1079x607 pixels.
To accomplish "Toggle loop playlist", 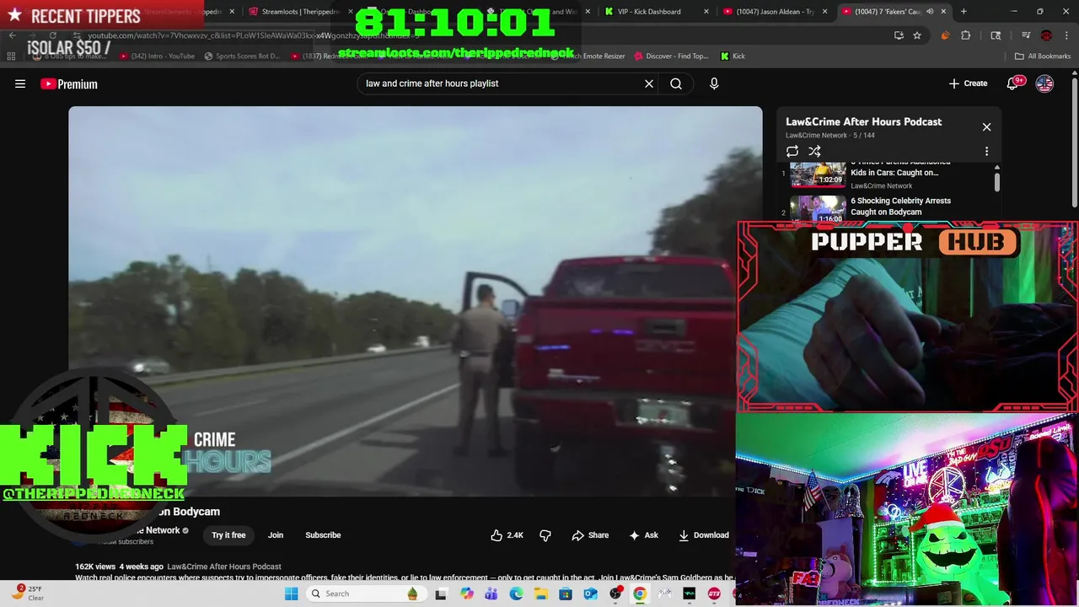I will click(x=792, y=151).
